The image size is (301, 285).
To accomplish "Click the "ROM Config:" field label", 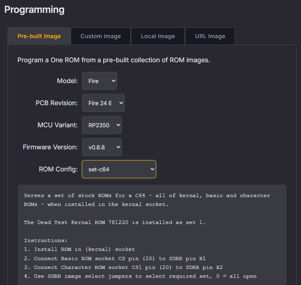I will click(58, 169).
